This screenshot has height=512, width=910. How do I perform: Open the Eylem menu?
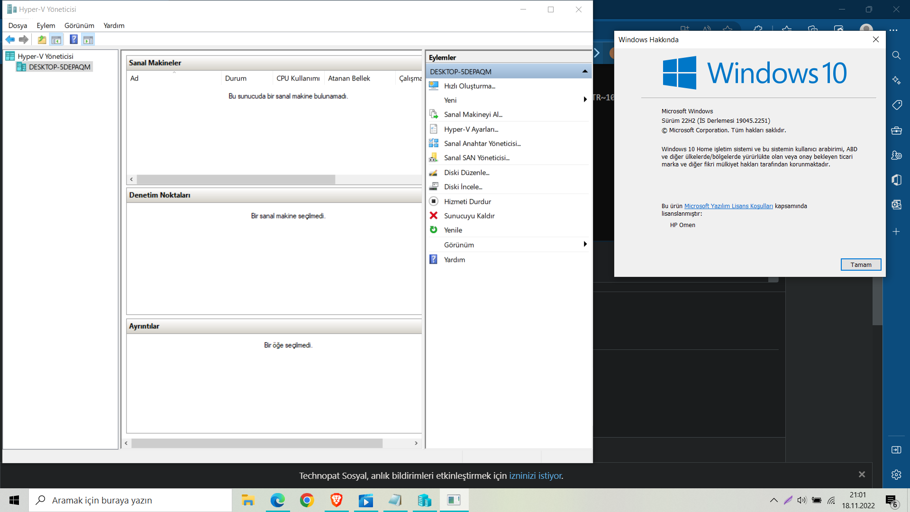(x=45, y=26)
